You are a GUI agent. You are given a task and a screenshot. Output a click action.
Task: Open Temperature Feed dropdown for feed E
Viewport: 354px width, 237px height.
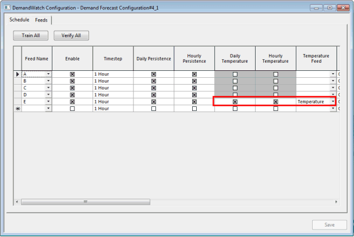(x=333, y=102)
